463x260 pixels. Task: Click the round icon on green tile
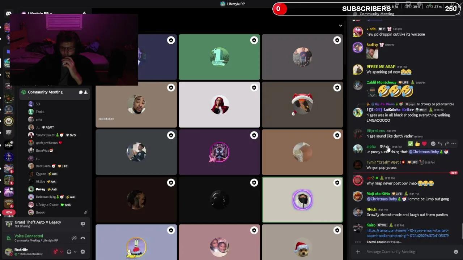254,40
